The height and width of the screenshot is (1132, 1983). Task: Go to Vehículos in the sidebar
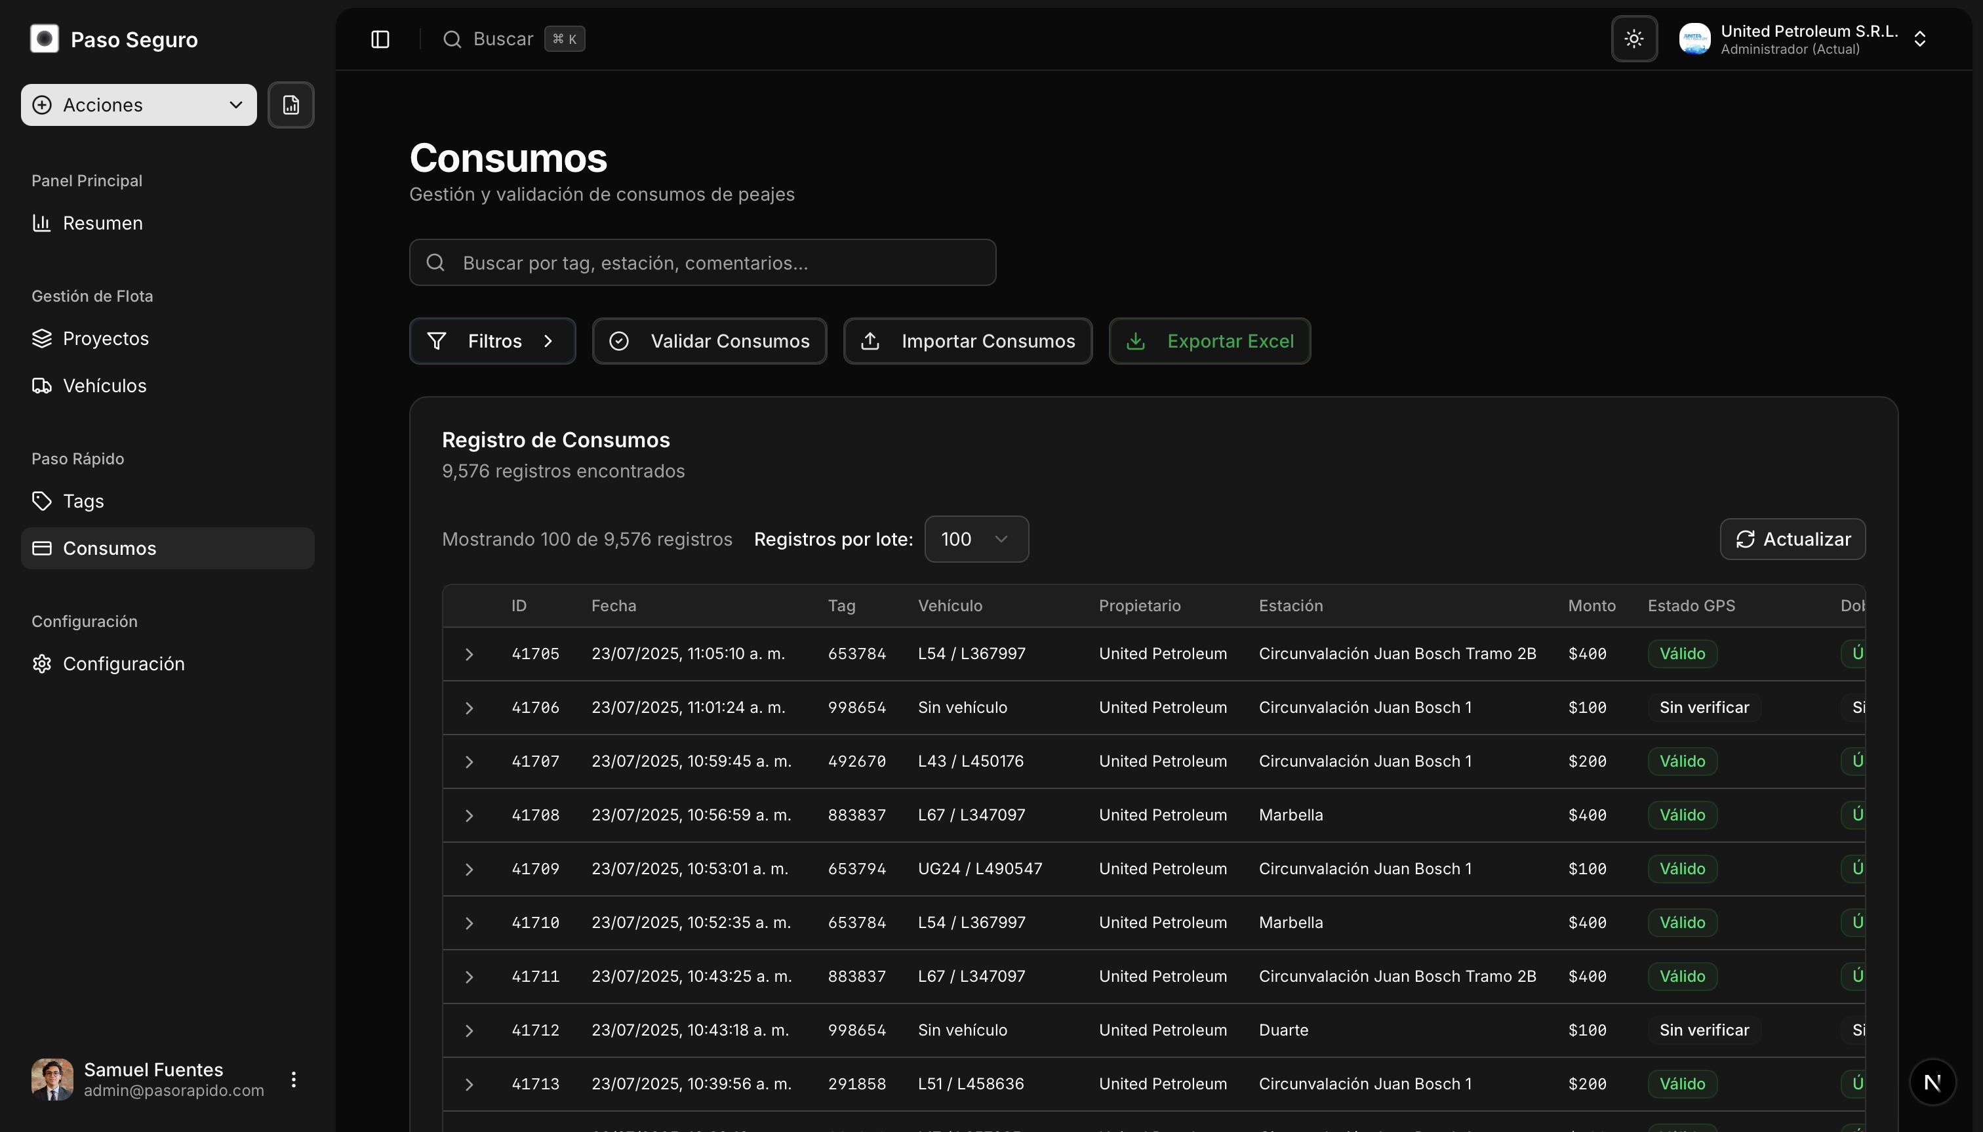104,386
